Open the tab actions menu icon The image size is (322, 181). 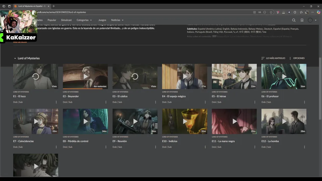(9, 6)
